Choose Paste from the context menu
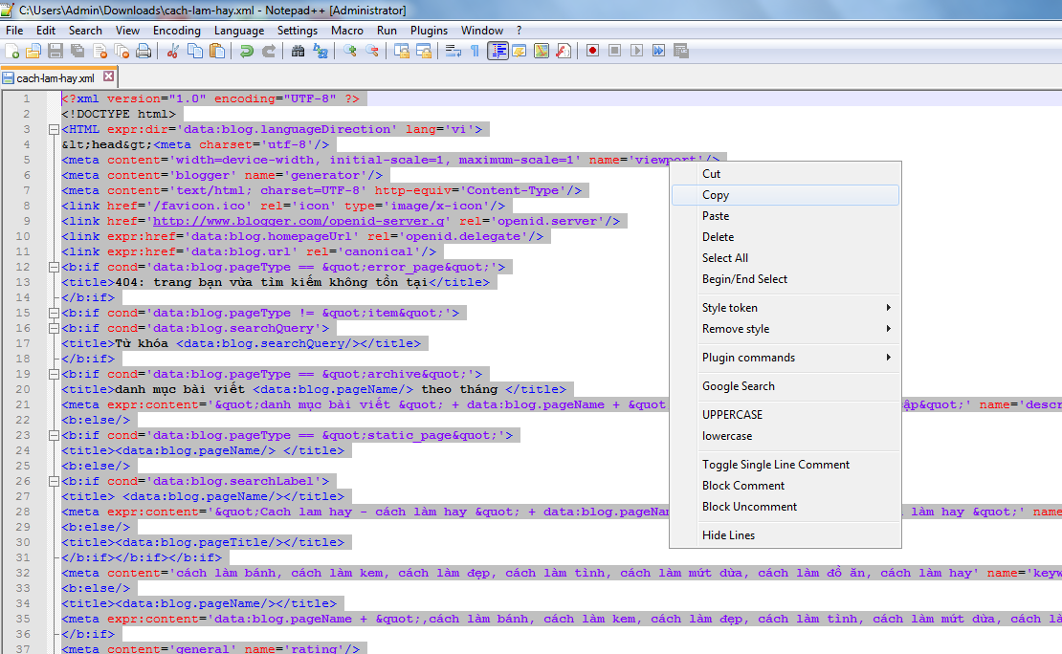 [x=785, y=216]
